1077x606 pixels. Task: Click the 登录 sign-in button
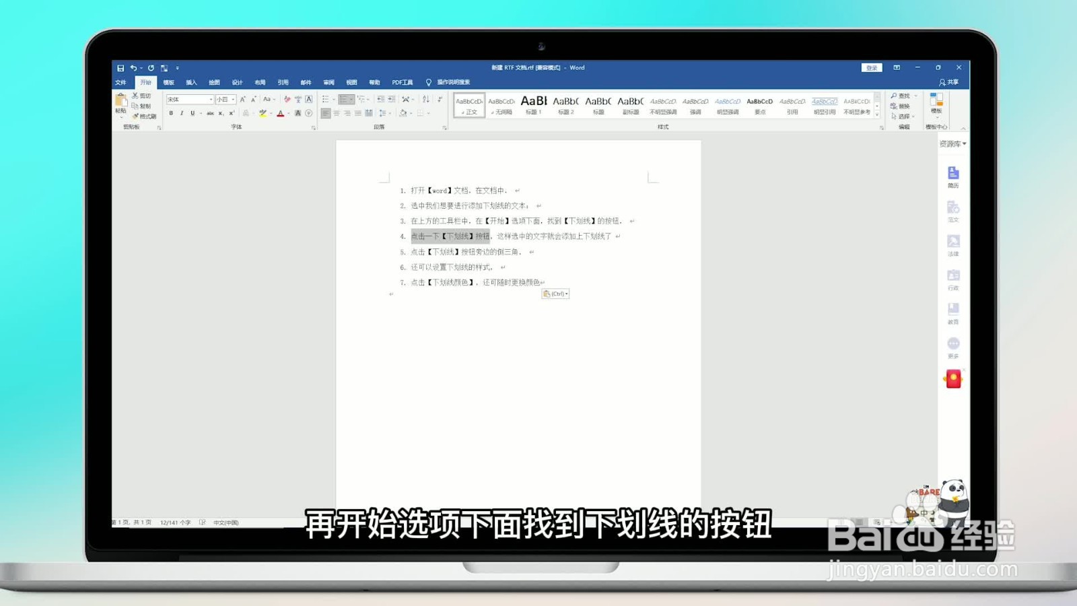pos(872,68)
